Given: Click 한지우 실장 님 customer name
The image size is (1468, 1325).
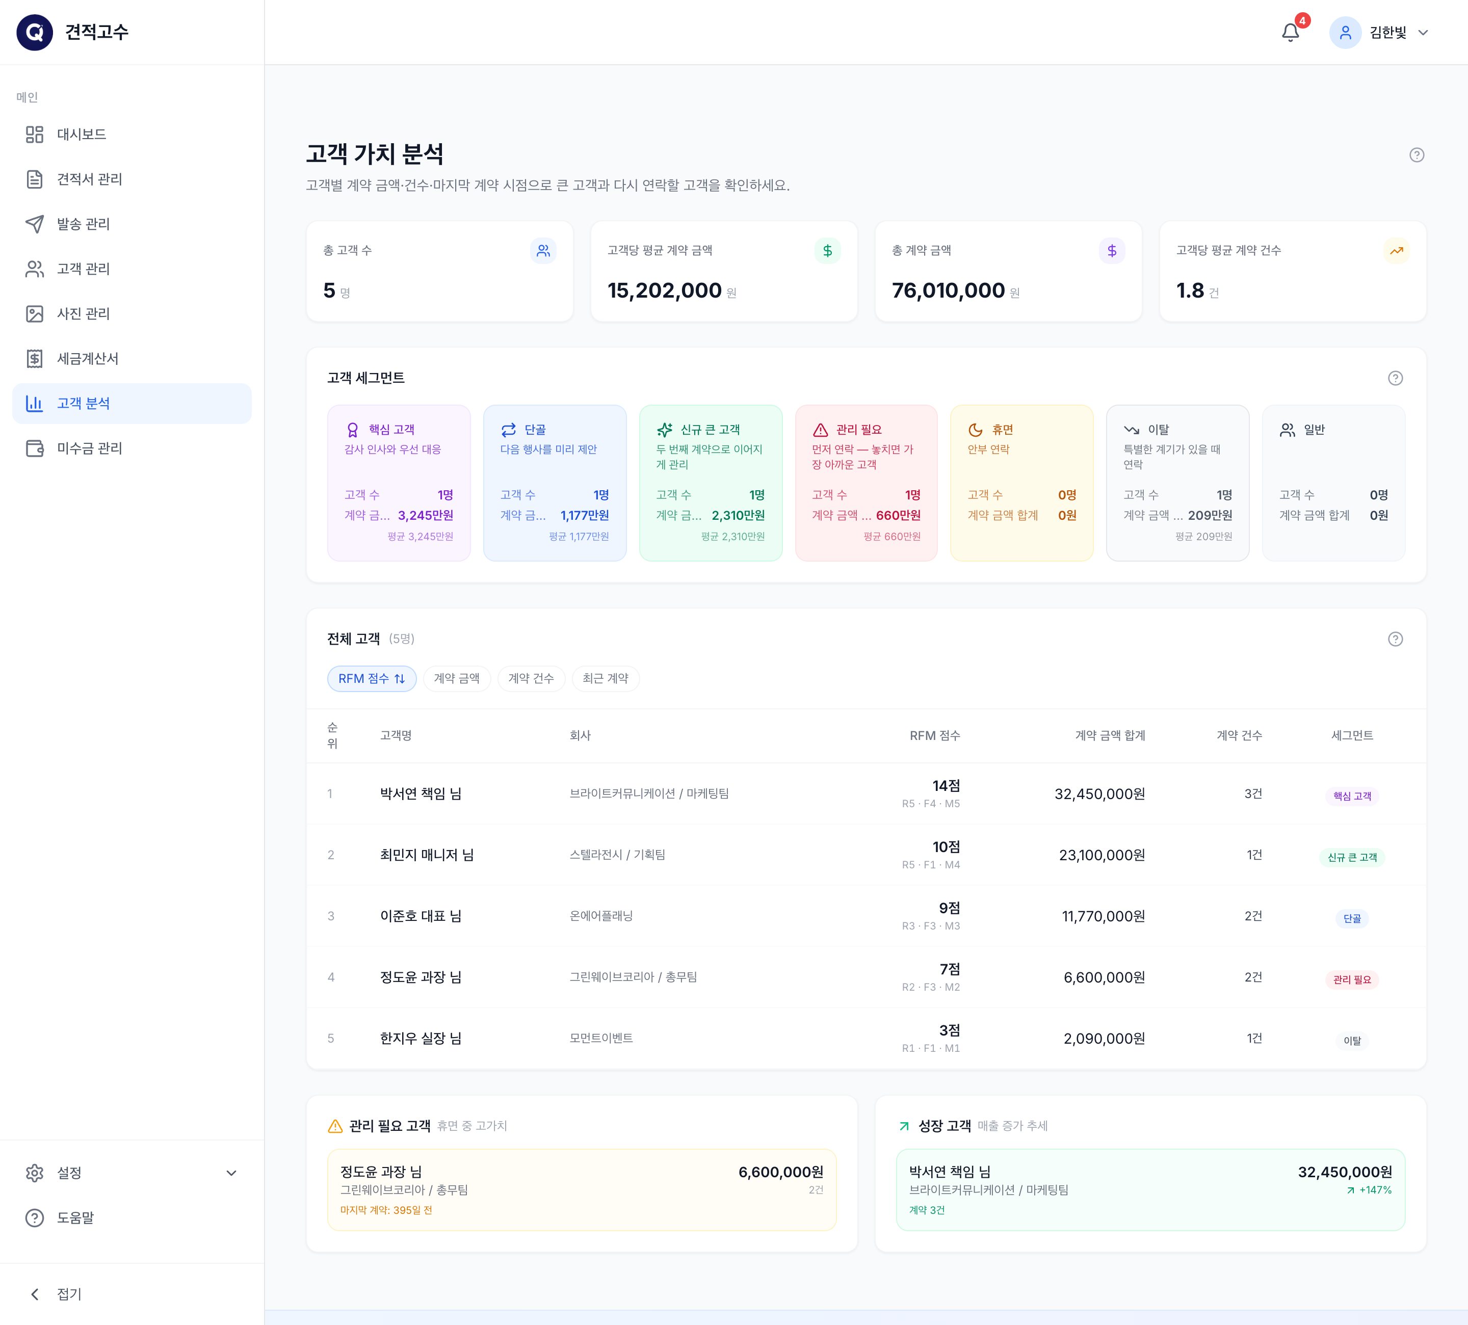Looking at the screenshot, I should click(x=421, y=1038).
